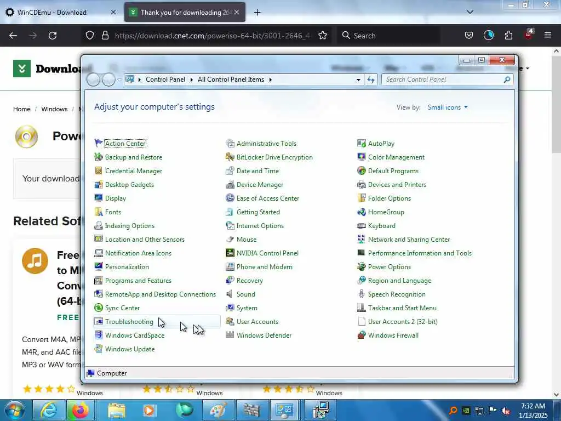
Task: Open Firefox from the taskbar
Action: click(x=80, y=410)
